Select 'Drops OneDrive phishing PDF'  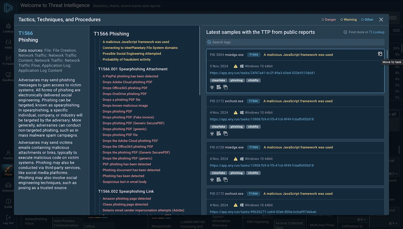[125, 94]
